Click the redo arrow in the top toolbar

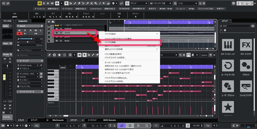8,3
